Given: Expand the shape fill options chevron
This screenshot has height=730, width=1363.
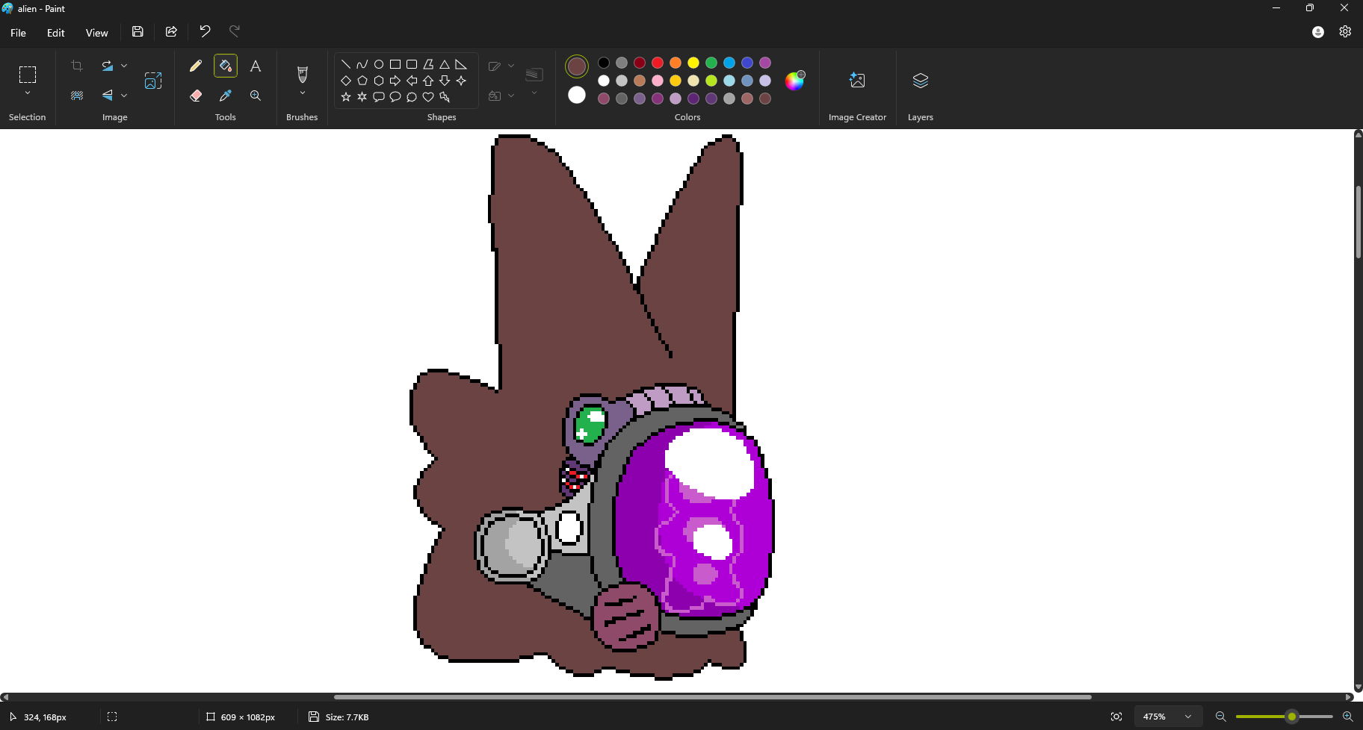Looking at the screenshot, I should point(511,96).
